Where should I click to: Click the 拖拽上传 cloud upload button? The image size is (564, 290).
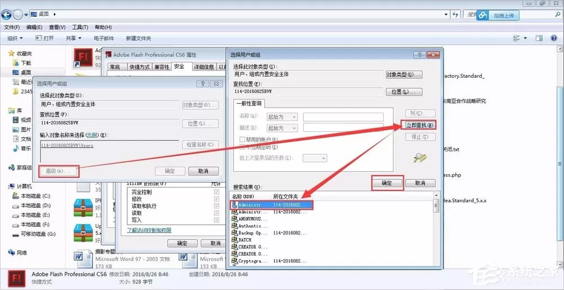pos(498,15)
